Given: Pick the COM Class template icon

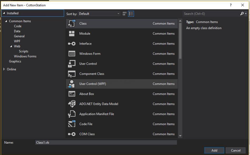Looking at the screenshot, I should coord(72,134).
